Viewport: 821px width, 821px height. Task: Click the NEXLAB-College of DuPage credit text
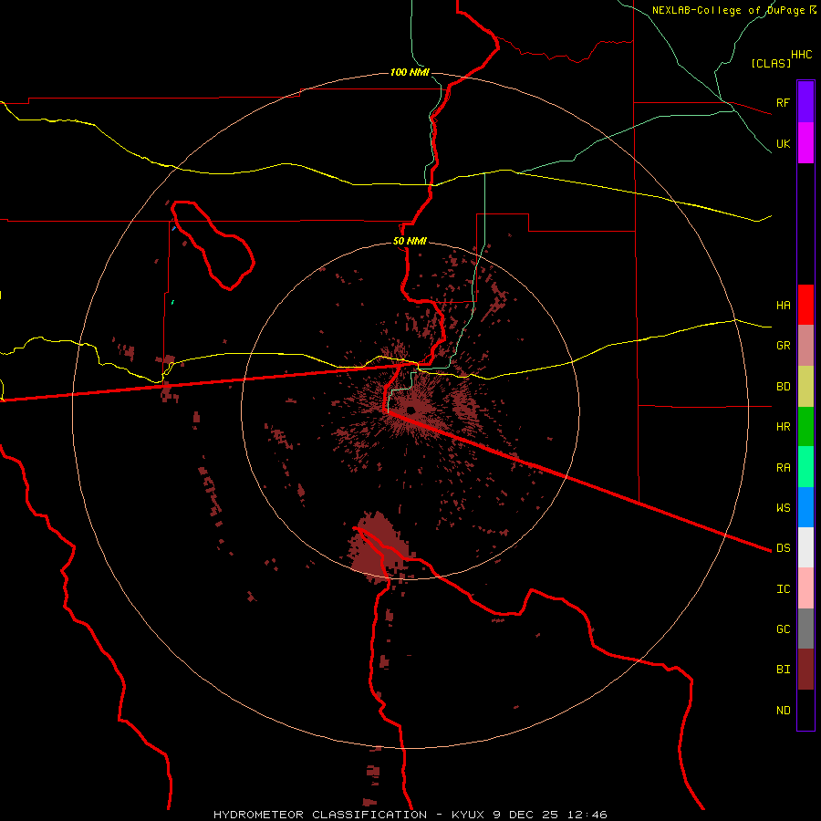[733, 10]
